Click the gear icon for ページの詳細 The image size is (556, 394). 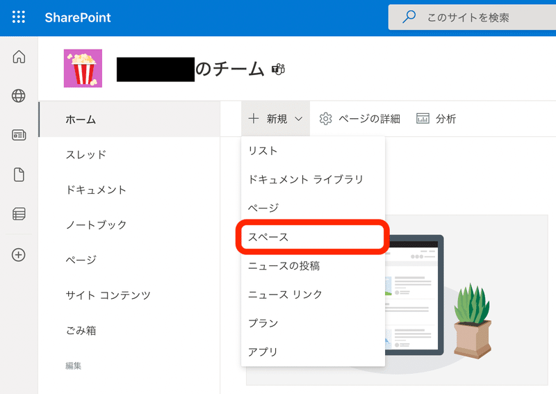(325, 119)
